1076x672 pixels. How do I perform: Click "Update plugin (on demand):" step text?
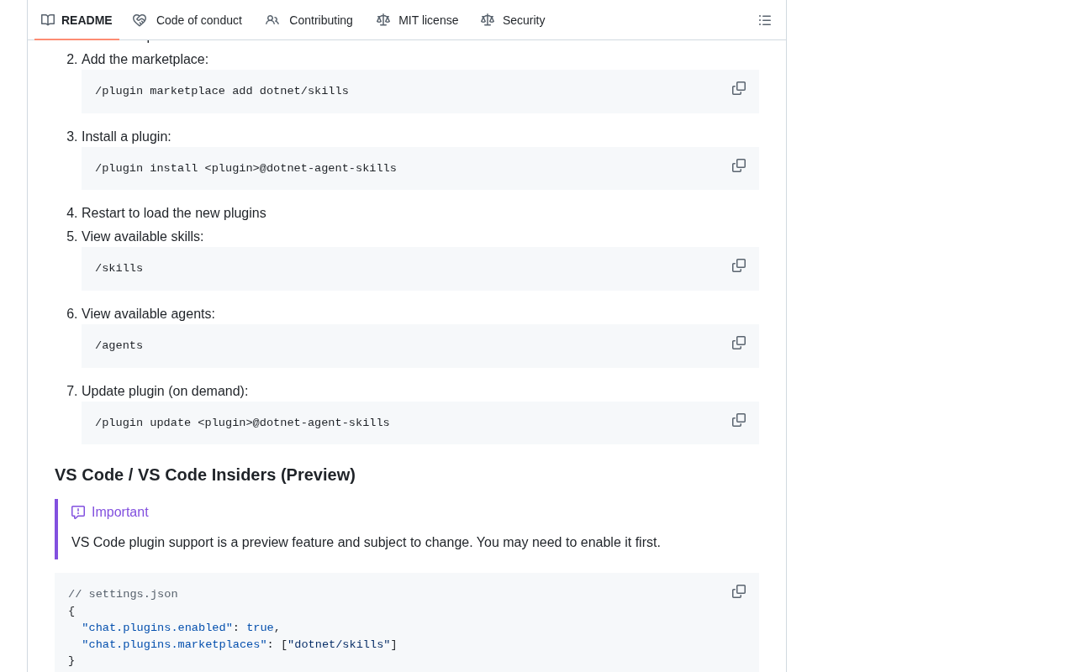point(165,391)
